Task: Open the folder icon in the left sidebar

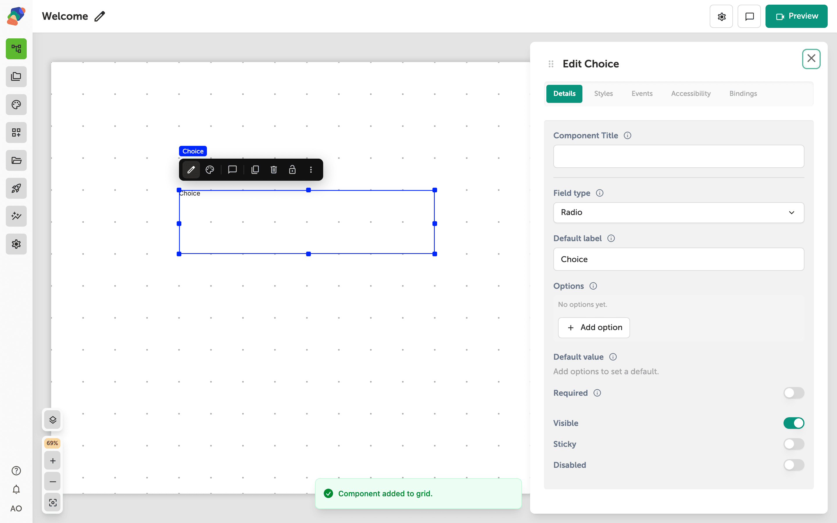Action: [16, 160]
